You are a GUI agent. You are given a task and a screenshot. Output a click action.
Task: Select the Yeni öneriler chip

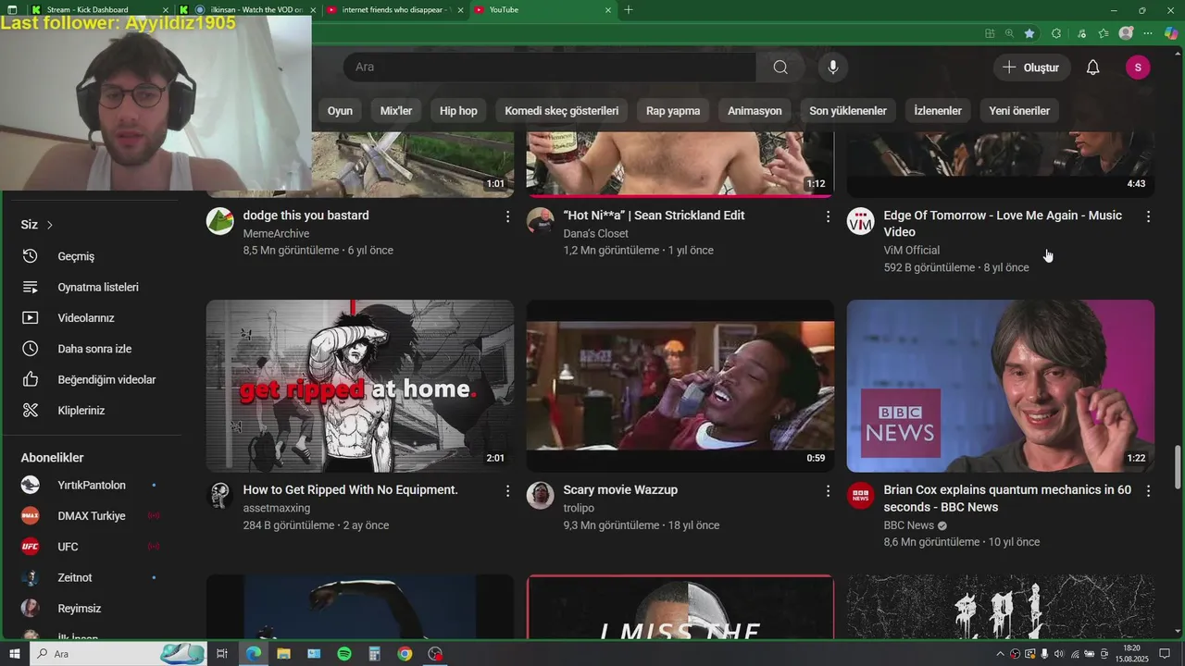[x=1019, y=111]
